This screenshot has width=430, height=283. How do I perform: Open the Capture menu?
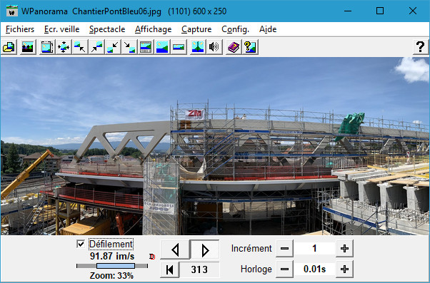tap(196, 29)
